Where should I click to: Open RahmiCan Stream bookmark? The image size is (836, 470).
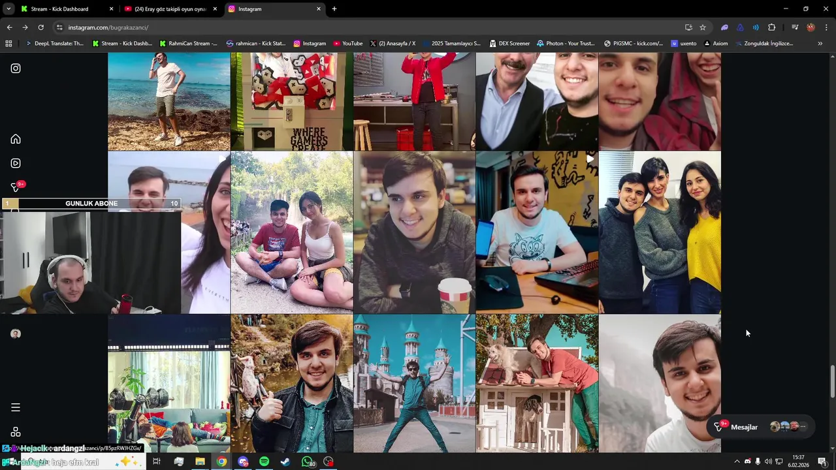coord(187,43)
